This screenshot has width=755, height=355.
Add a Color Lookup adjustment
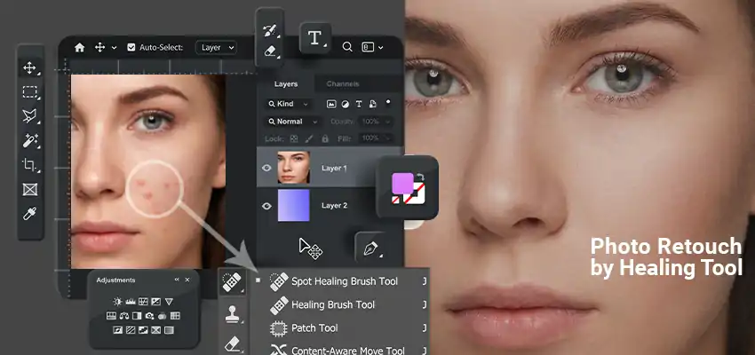(x=175, y=316)
